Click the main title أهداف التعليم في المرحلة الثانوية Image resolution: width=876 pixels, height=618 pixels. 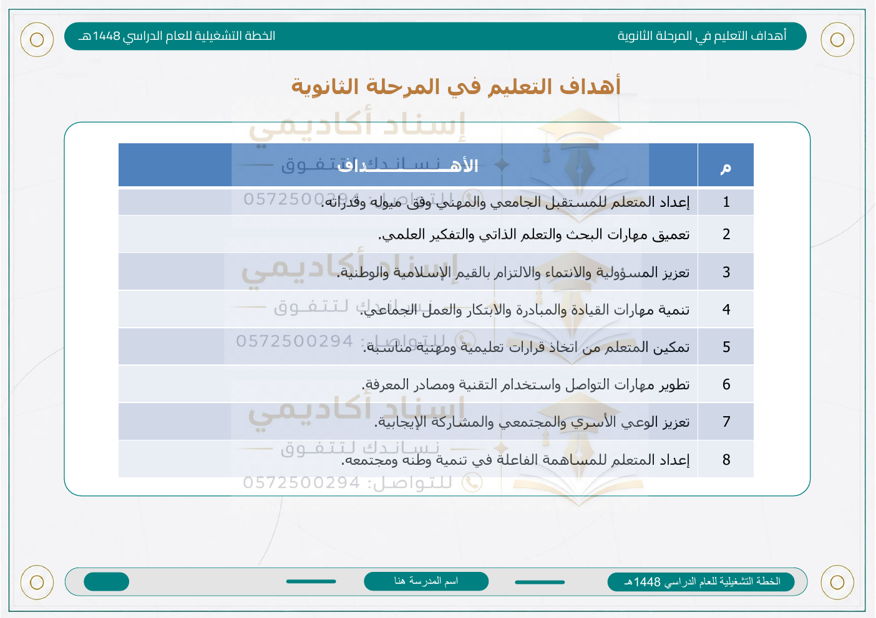click(456, 86)
